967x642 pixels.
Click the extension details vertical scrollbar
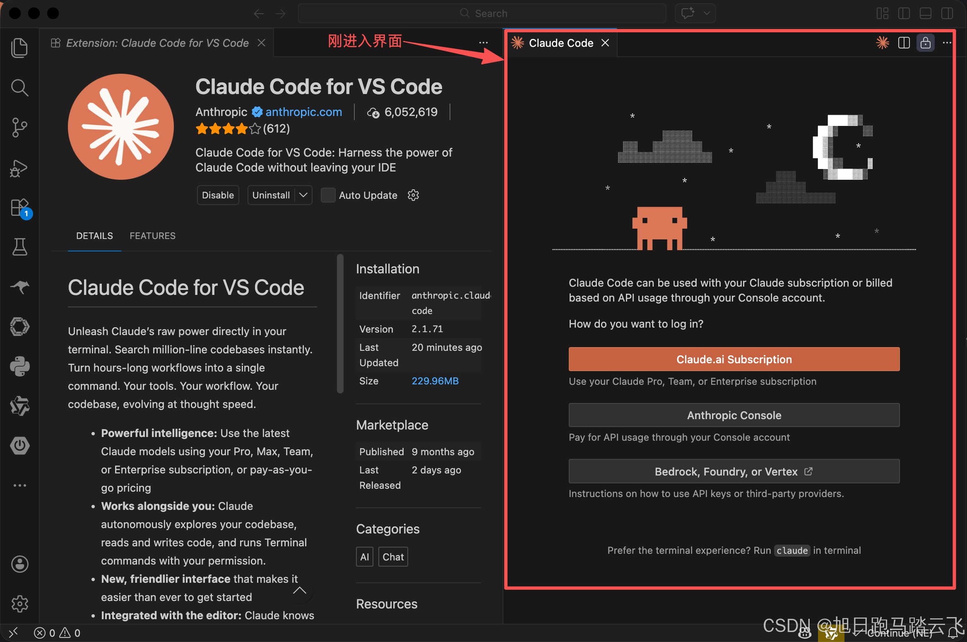coord(340,323)
